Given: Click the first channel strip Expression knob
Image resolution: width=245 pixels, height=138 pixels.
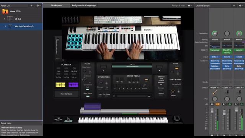Looking at the screenshot, I should click(x=215, y=33).
